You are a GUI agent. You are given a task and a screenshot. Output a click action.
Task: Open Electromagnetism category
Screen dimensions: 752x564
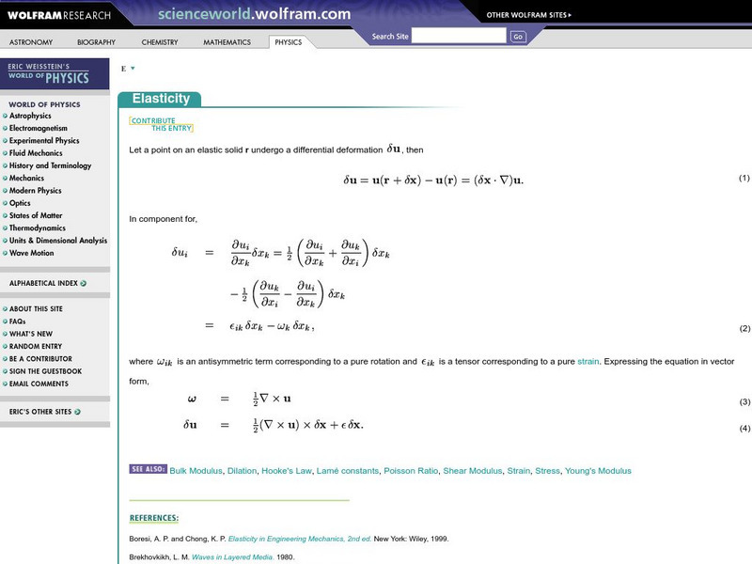click(39, 128)
